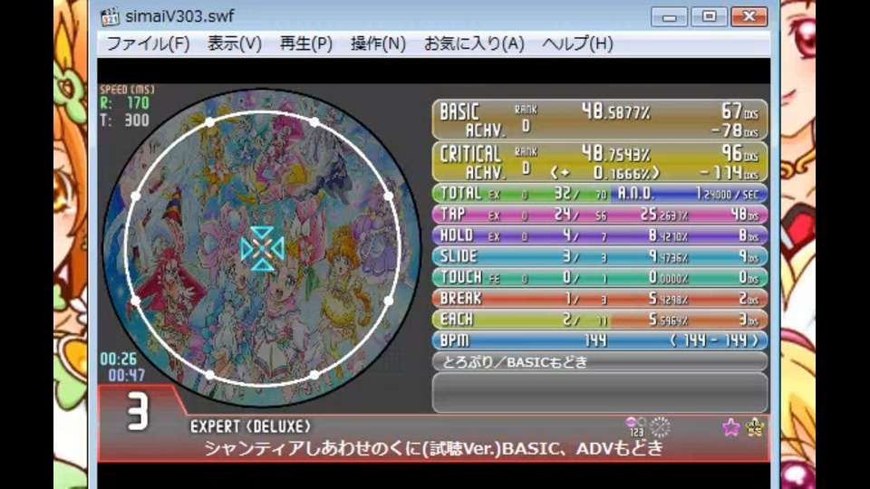Click the empty gray comment box

click(600, 392)
